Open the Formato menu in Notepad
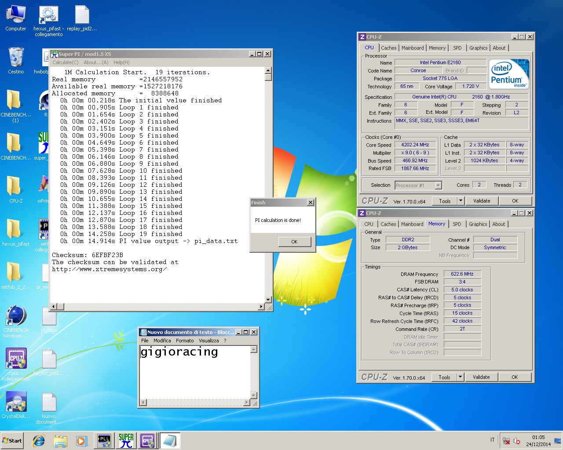Image resolution: width=563 pixels, height=450 pixels. coord(185,341)
